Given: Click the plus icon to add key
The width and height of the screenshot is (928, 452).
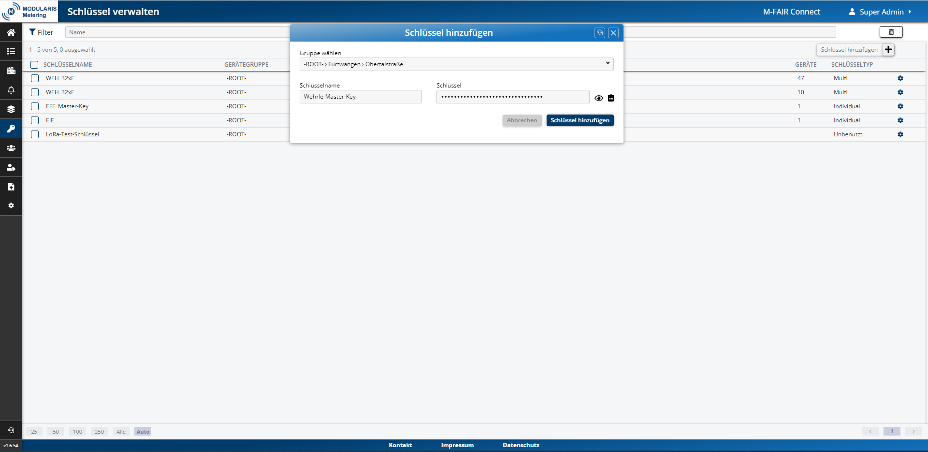Looking at the screenshot, I should pyautogui.click(x=888, y=50).
